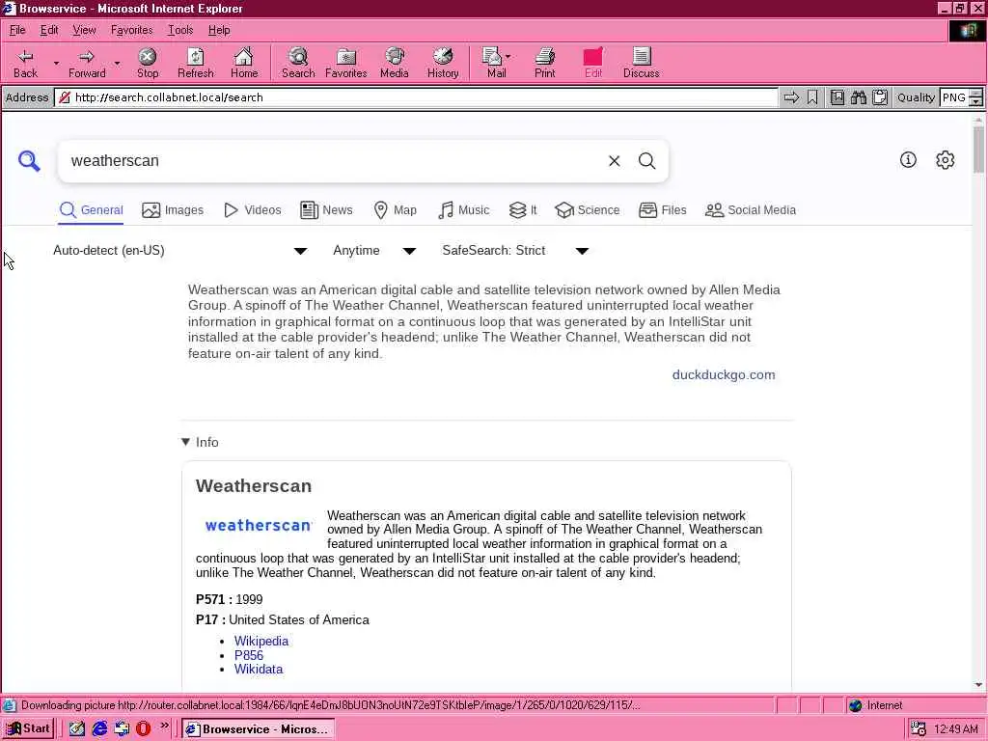Switch to the Map search tab
Viewport: 988px width, 741px height.
pos(395,210)
